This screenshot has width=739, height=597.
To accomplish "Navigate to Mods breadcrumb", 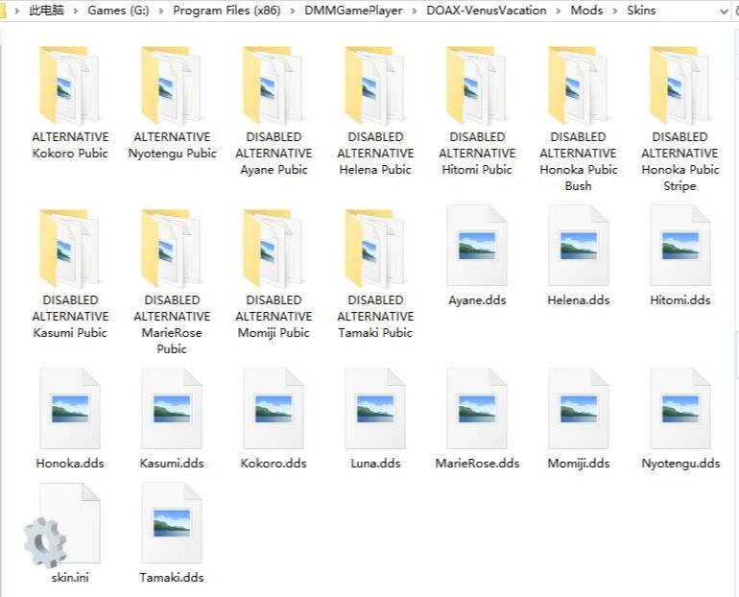I will point(586,11).
